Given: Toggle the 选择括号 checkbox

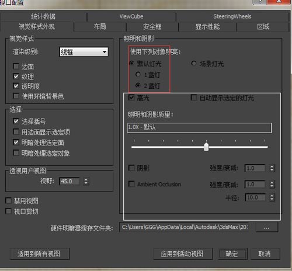Looking at the screenshot, I should pos(16,121).
